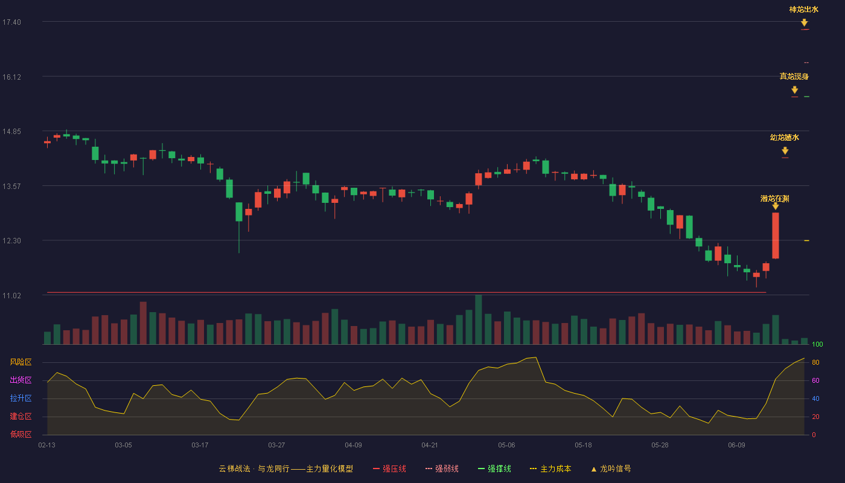Click the 17.40 price axis label
Screen dimensions: 845x483
[11, 22]
